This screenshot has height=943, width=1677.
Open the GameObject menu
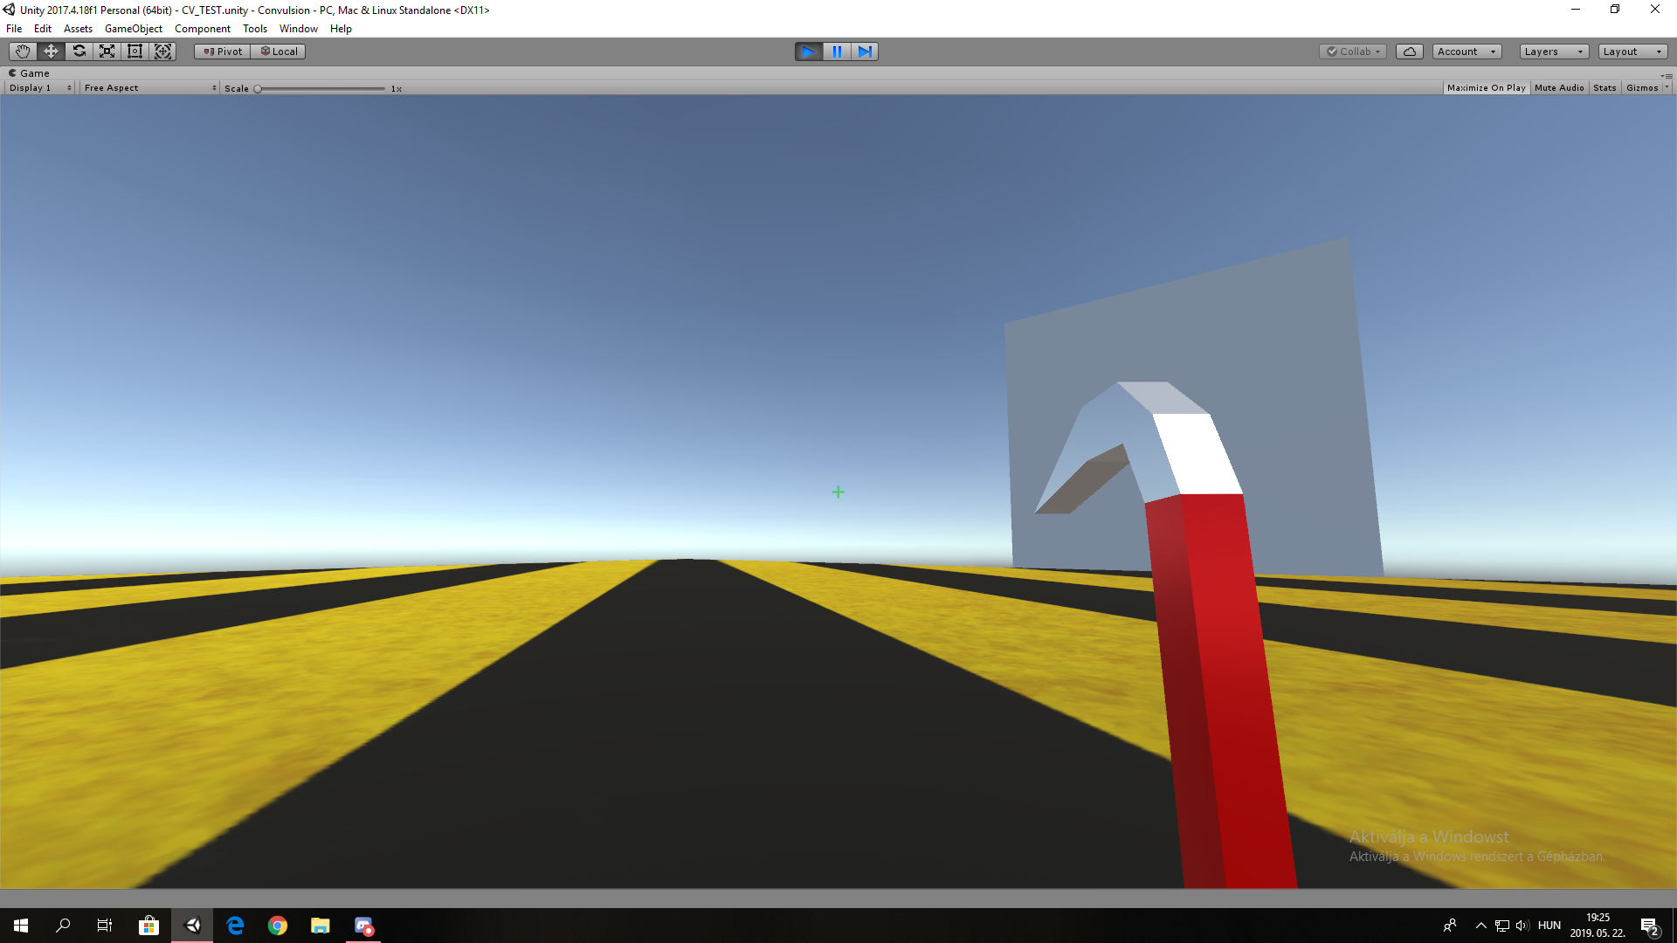point(134,29)
